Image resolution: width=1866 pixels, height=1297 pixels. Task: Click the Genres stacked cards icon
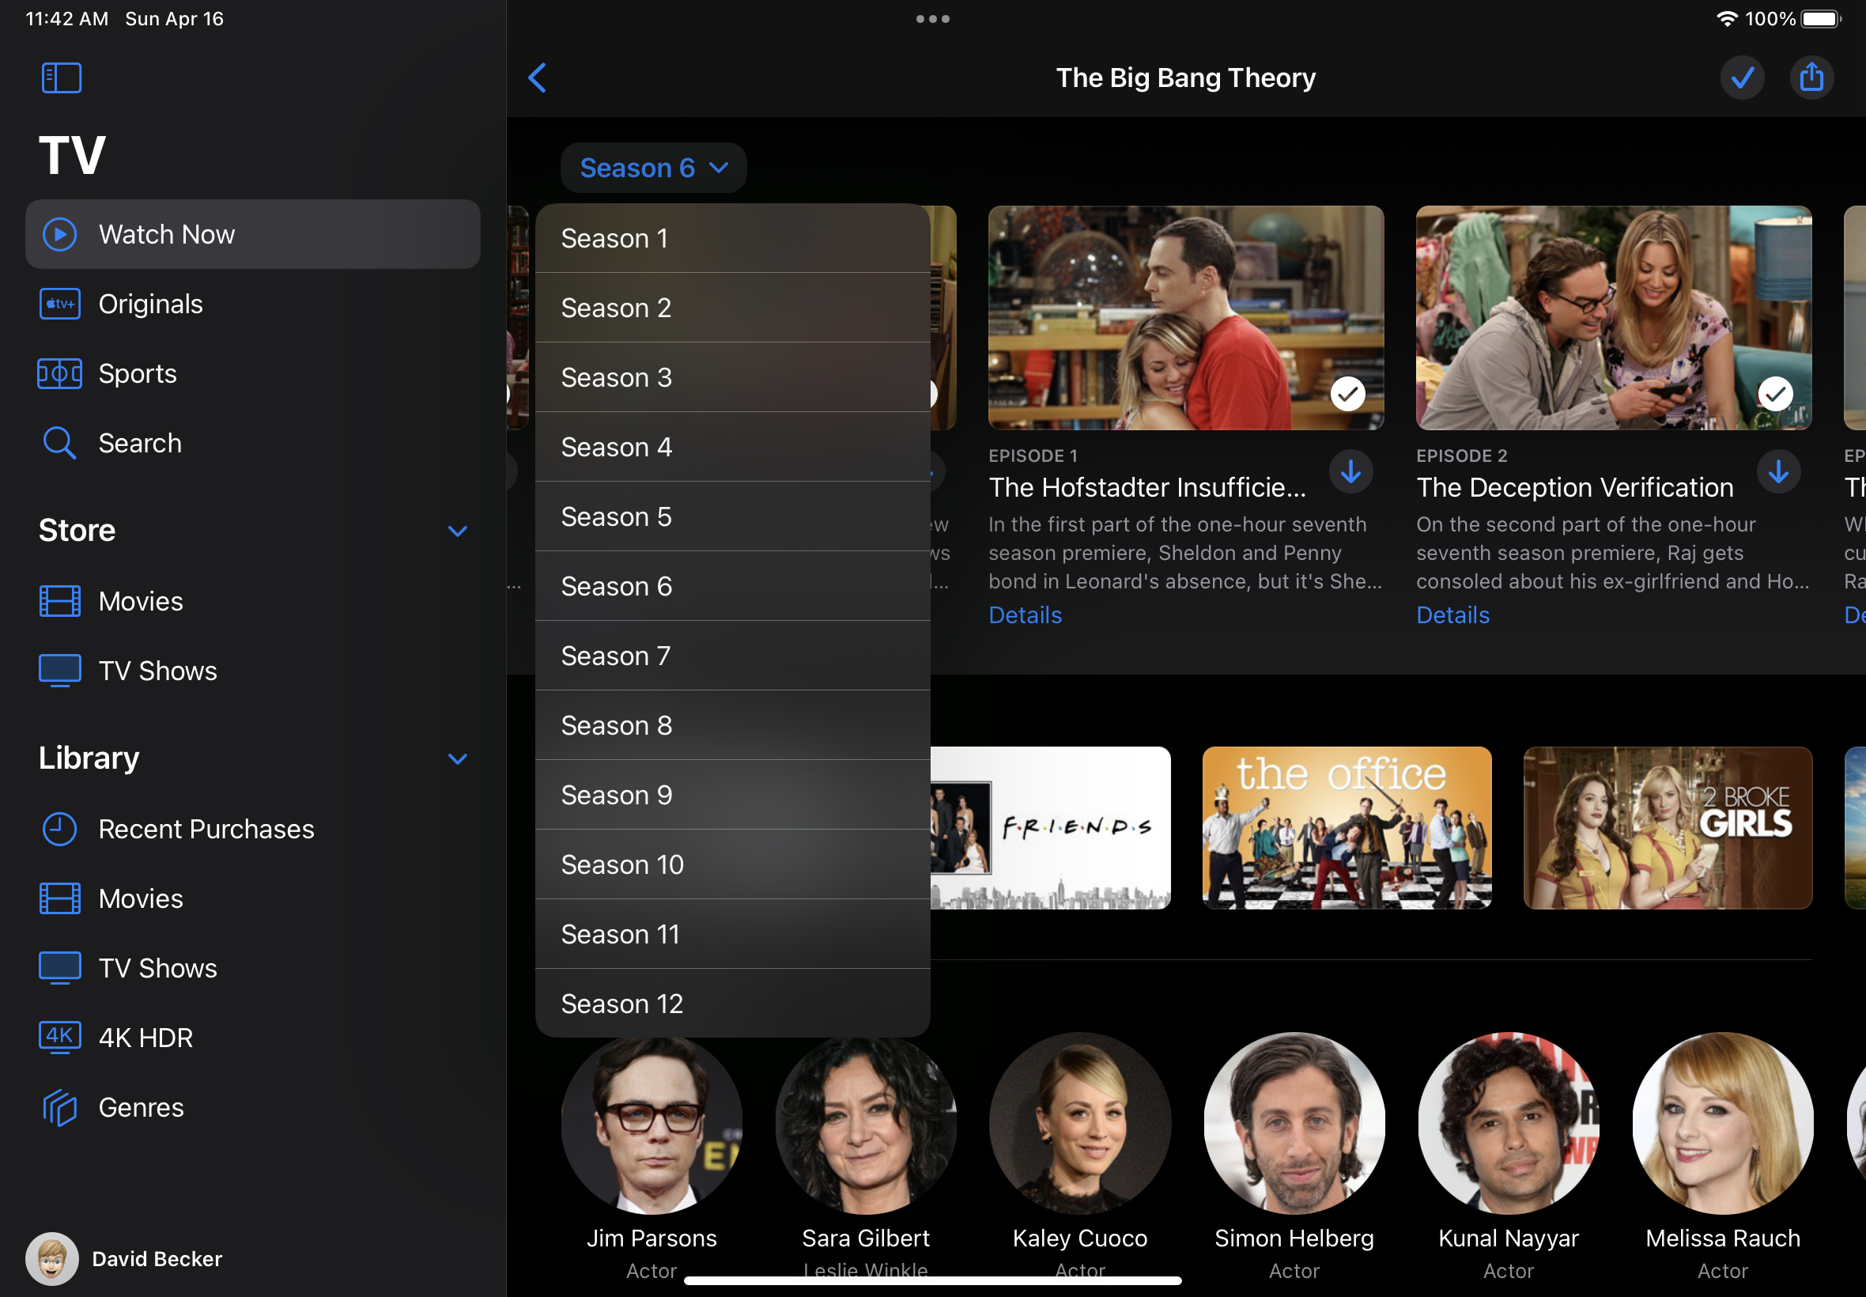click(59, 1108)
